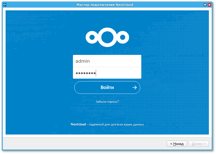Click the disabled Далее button
Image resolution: width=216 pixels, height=154 pixels.
[198, 144]
